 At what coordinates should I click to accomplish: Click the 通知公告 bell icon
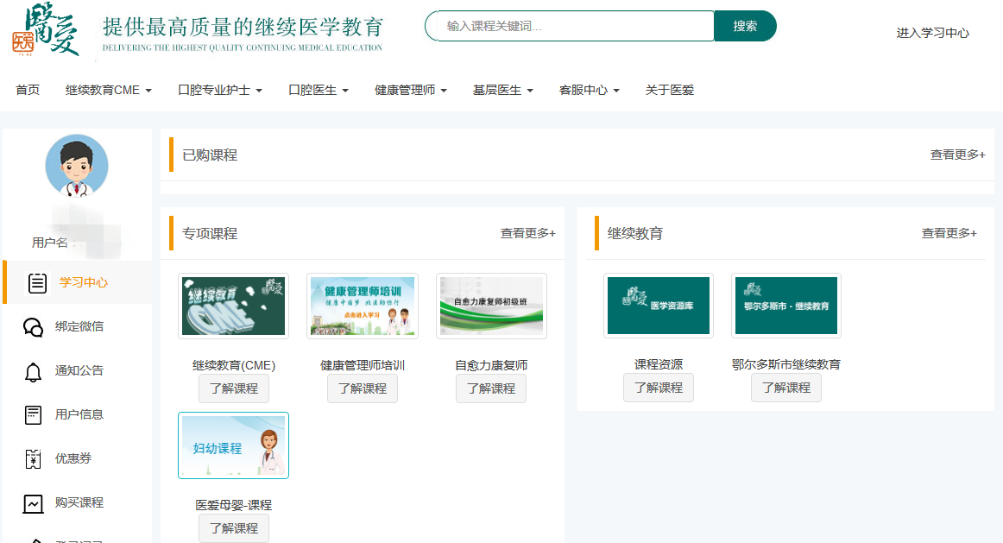pos(34,371)
